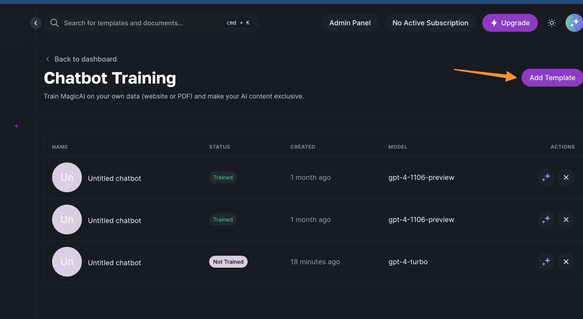Open the Admin Panel
The image size is (583, 319).
coord(350,23)
